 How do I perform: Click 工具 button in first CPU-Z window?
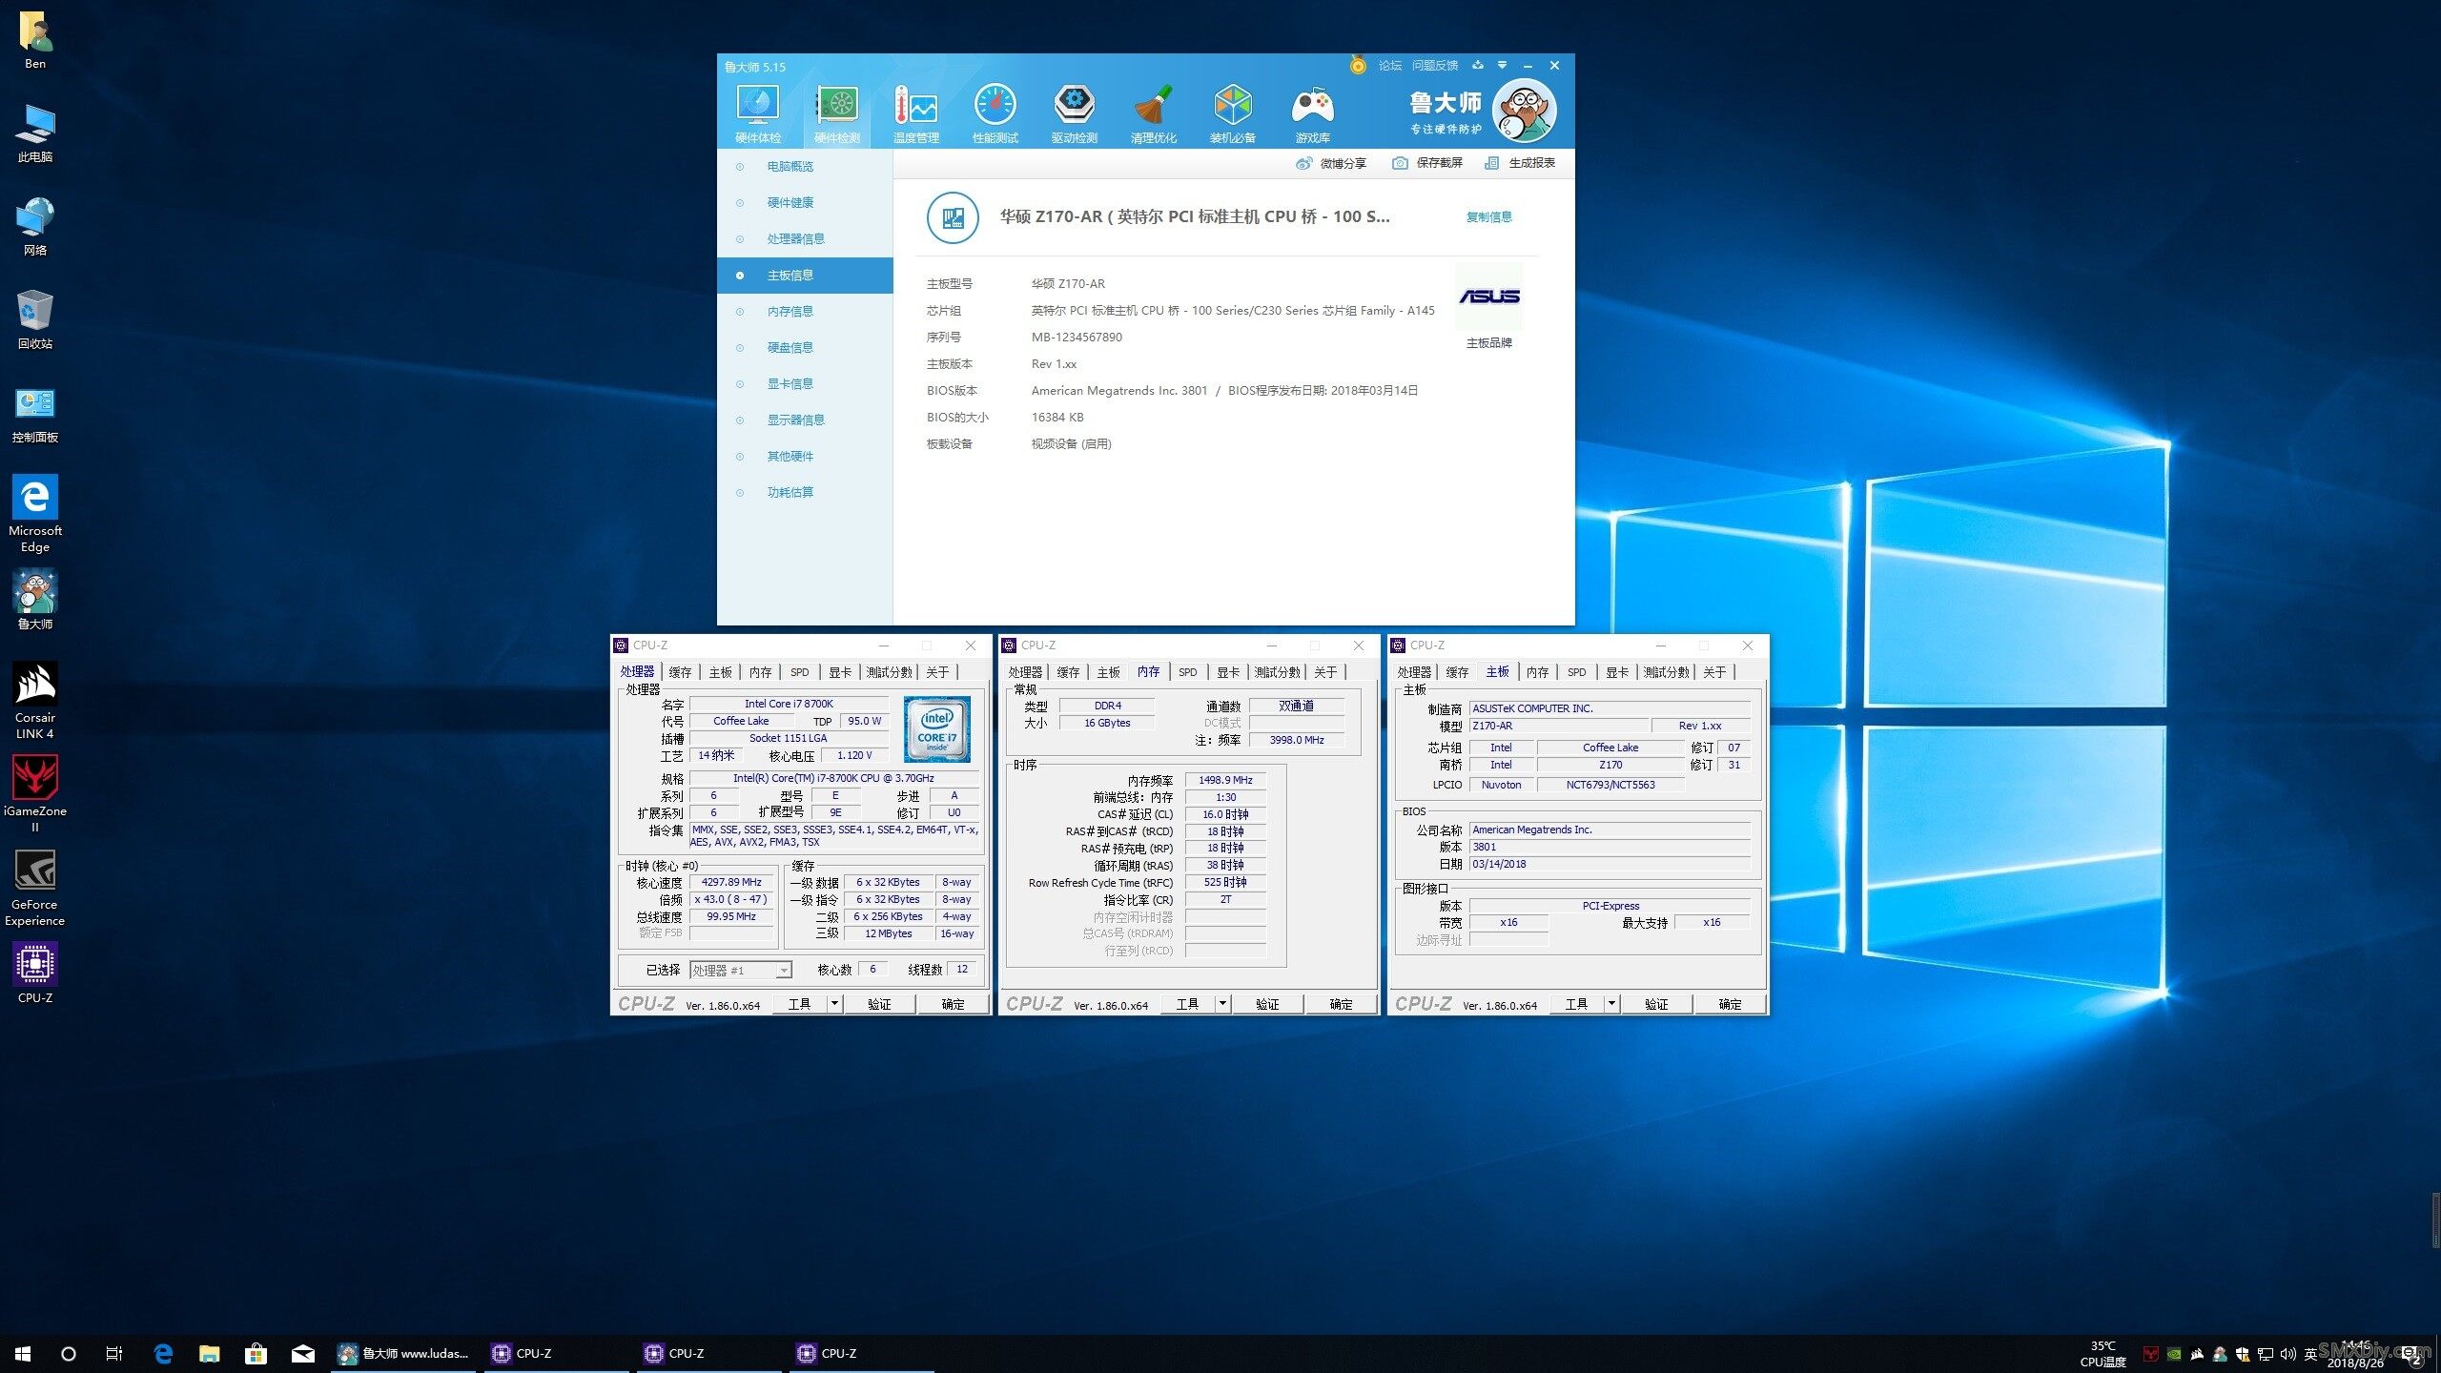coord(799,1004)
